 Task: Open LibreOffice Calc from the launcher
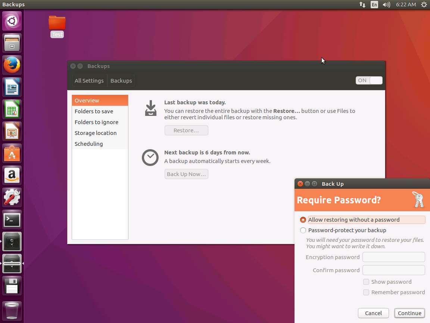point(12,109)
